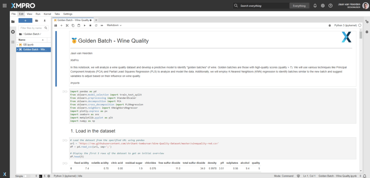Click the Filter files by name field

point(31,28)
